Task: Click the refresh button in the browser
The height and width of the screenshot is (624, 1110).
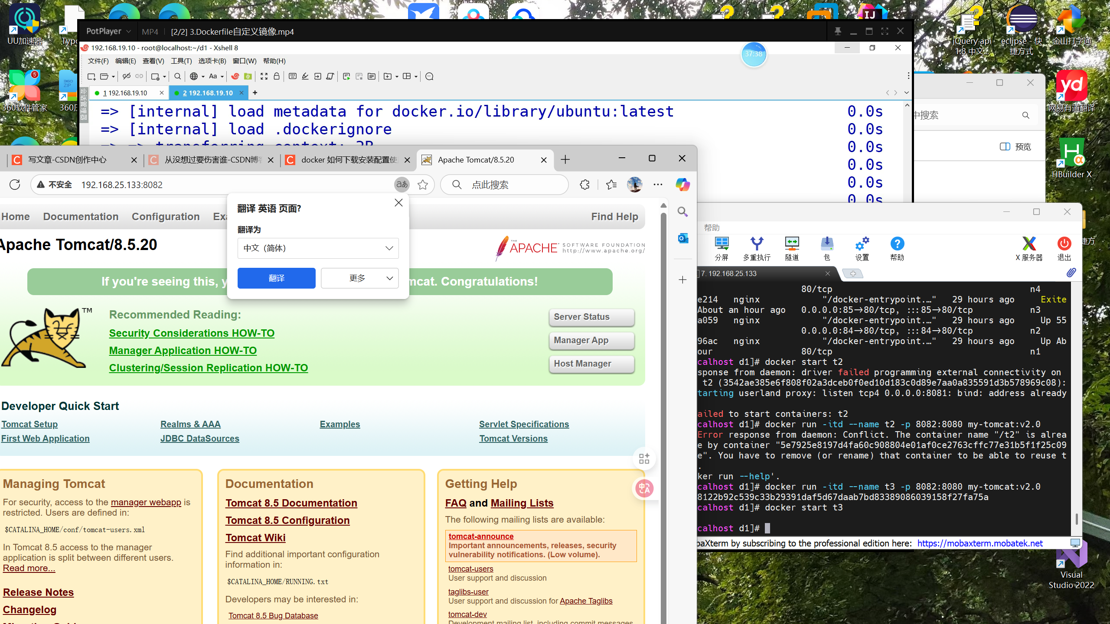Action: point(15,185)
